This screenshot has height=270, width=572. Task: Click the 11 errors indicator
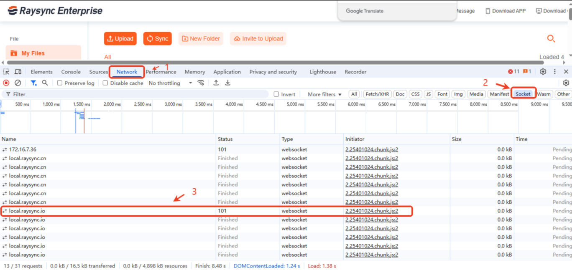click(x=513, y=72)
